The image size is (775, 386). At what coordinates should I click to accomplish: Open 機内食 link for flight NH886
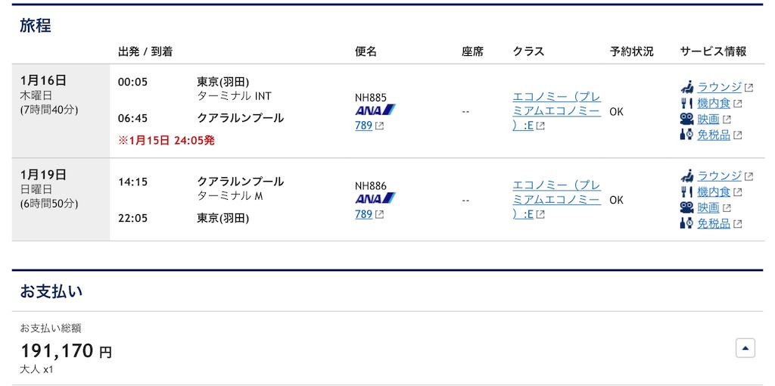click(x=713, y=191)
